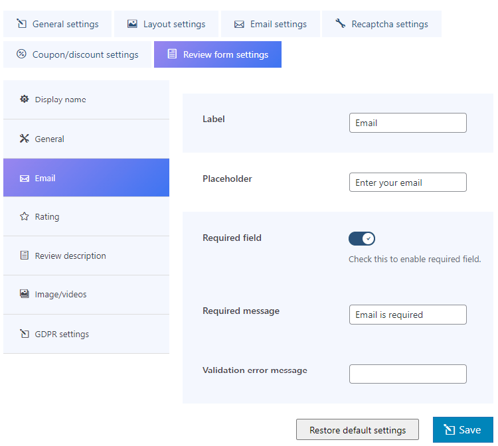Open the General settings tab
Image resolution: width=498 pixels, height=446 pixels.
58,24
